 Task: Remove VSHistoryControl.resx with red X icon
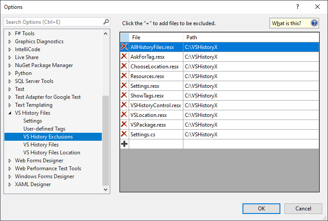tap(124, 105)
